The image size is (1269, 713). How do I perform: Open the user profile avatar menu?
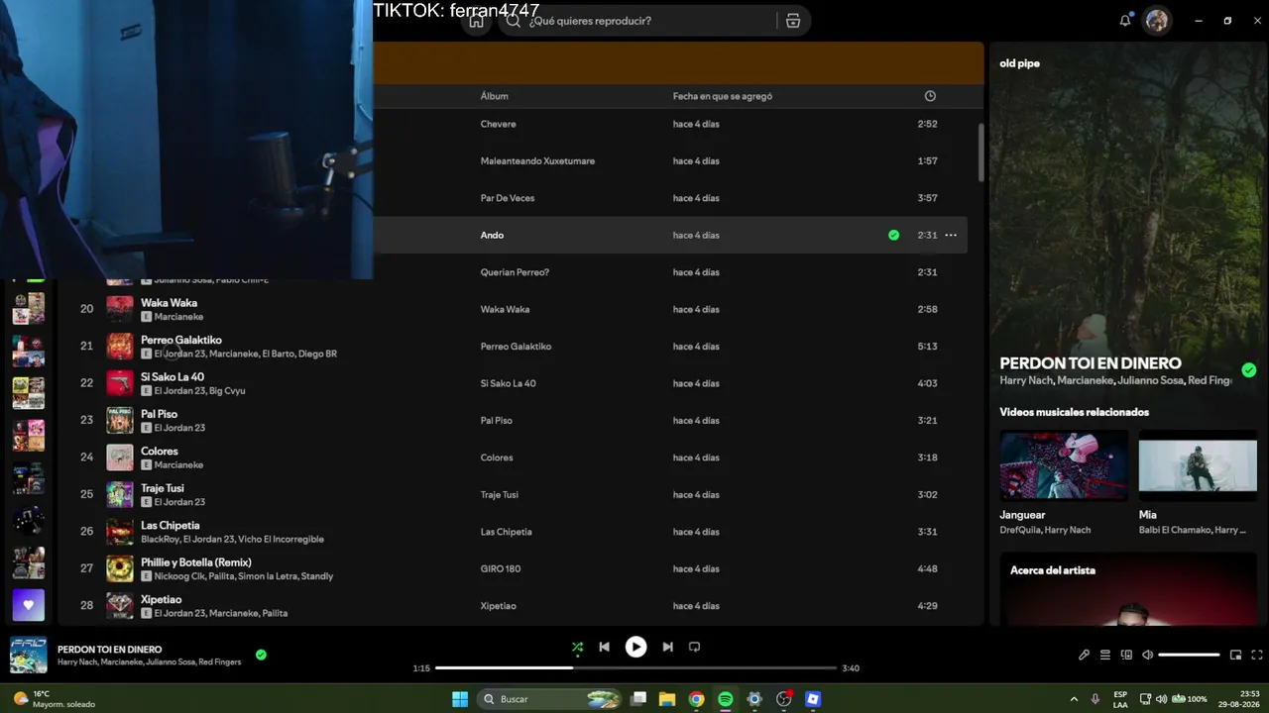coord(1157,21)
